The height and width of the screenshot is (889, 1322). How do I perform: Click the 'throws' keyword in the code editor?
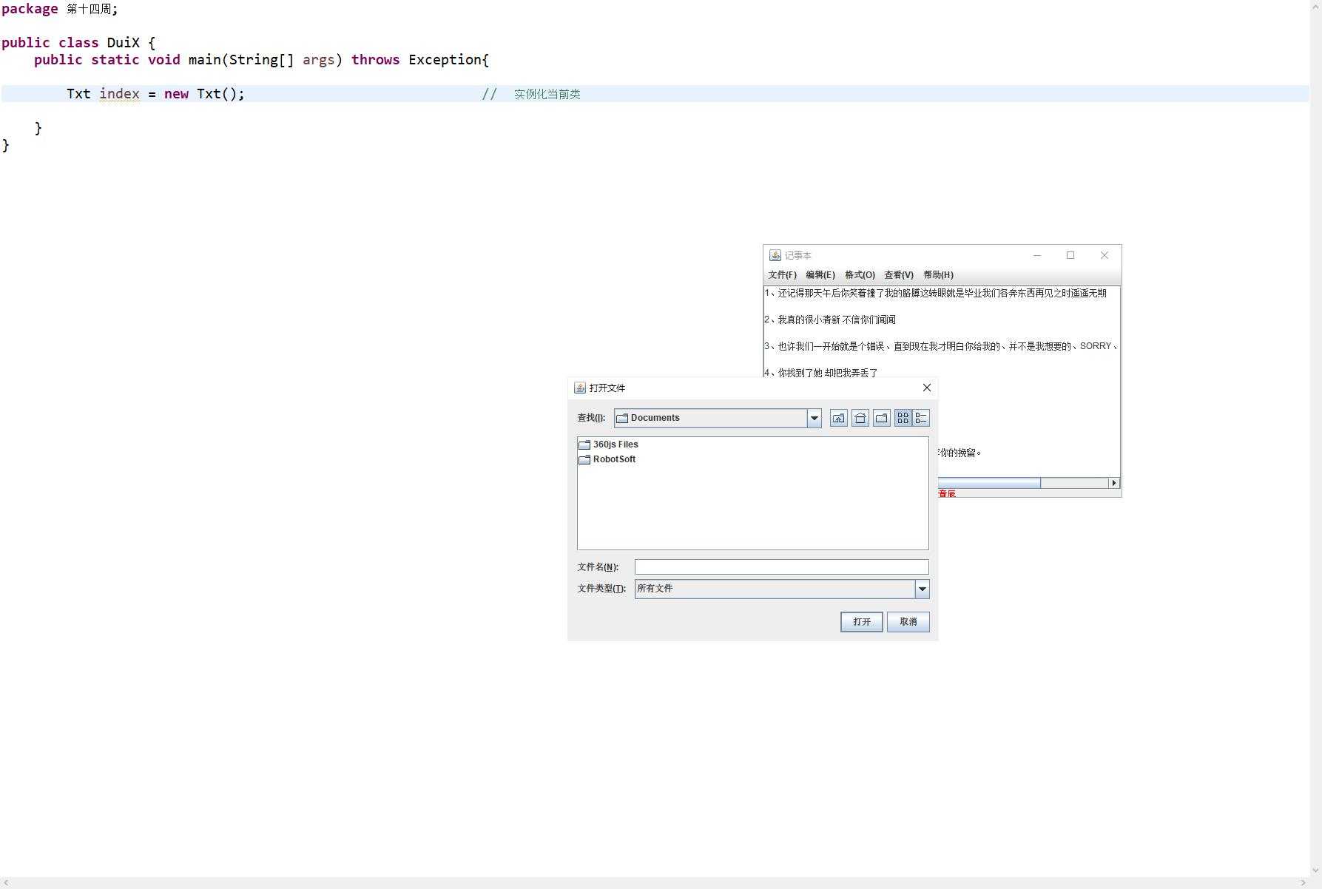click(375, 60)
